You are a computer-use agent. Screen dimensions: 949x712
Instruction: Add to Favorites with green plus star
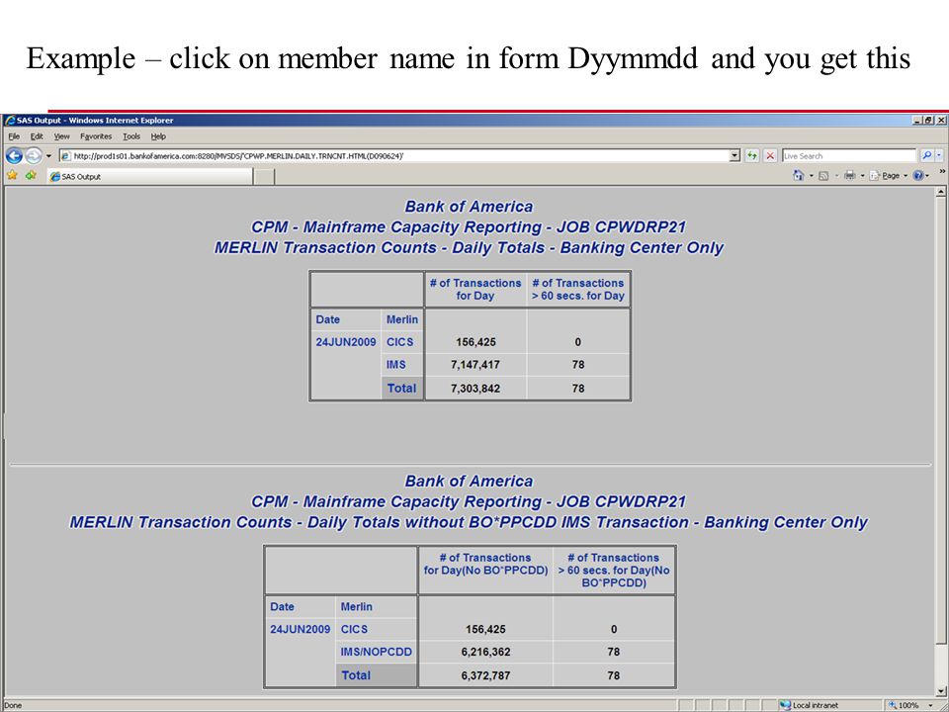coord(31,176)
